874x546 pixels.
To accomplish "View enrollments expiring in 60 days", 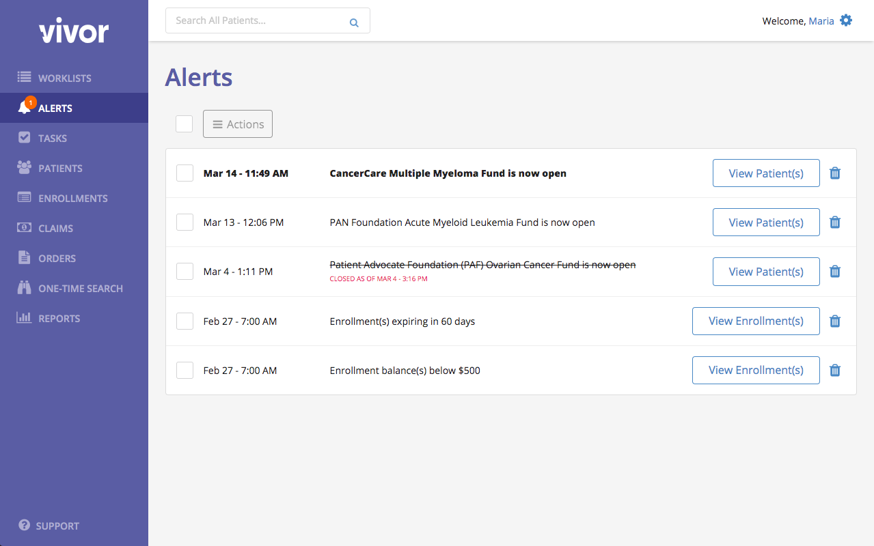I will click(756, 321).
